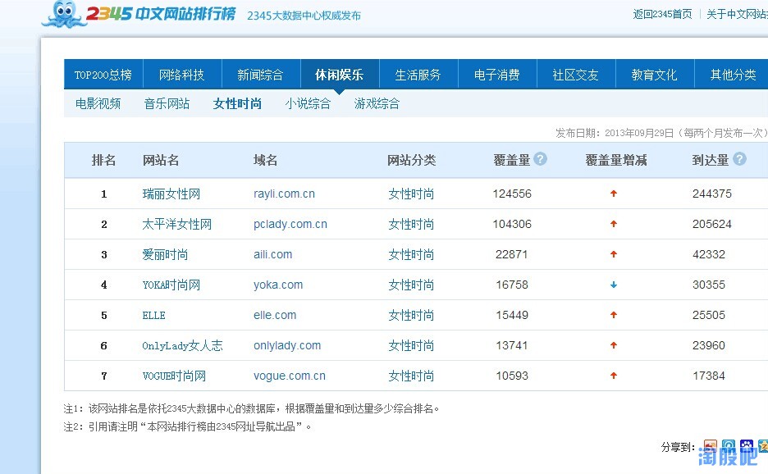The width and height of the screenshot is (768, 474).
Task: Click 女性时尚 category in 瑞丽女性网 row
Action: click(411, 194)
